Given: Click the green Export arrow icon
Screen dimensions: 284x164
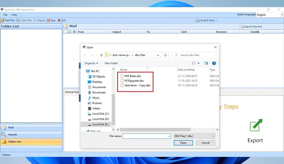Looking at the screenshot, I should coord(256,125).
